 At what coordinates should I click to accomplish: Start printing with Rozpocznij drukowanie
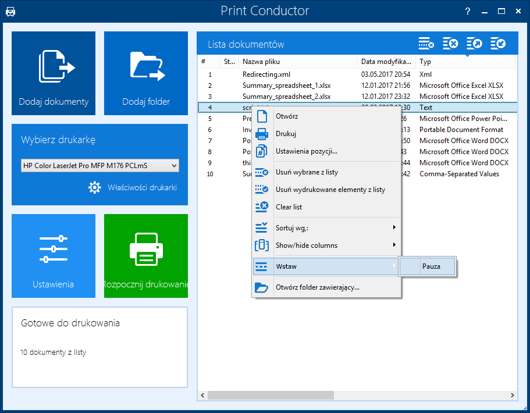(x=145, y=256)
